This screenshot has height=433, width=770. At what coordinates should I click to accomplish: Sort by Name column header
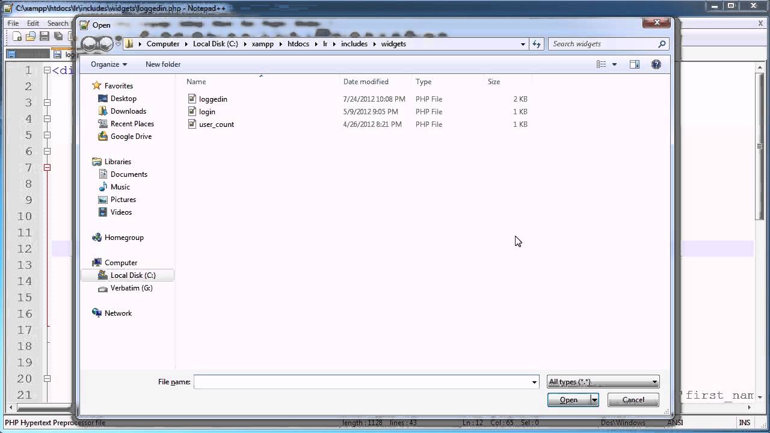196,82
